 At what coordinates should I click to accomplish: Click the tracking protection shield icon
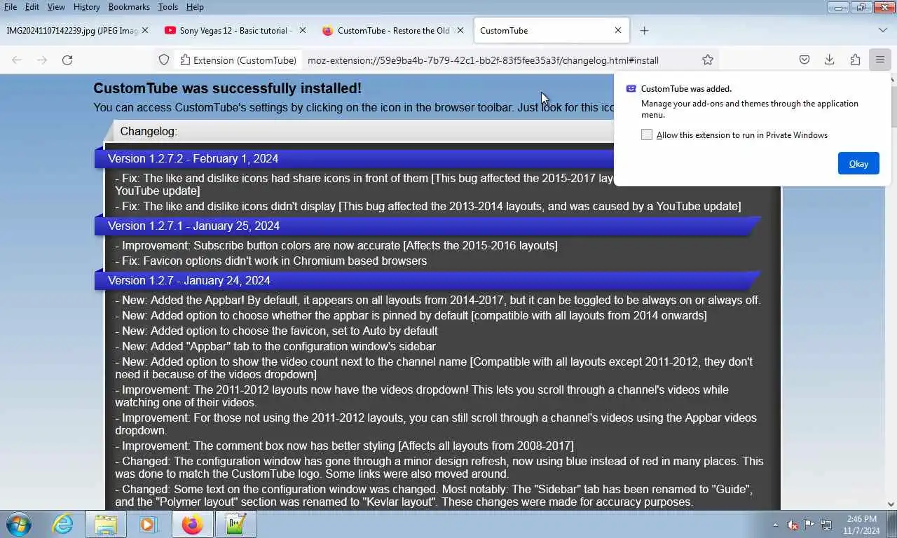point(164,60)
